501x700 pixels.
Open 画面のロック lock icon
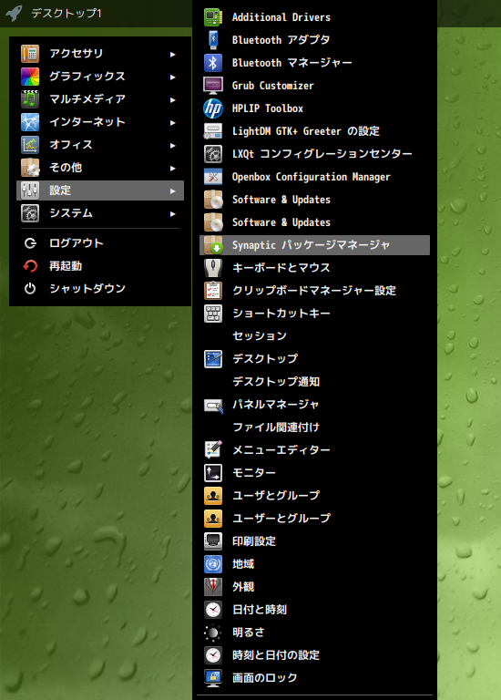click(x=213, y=678)
